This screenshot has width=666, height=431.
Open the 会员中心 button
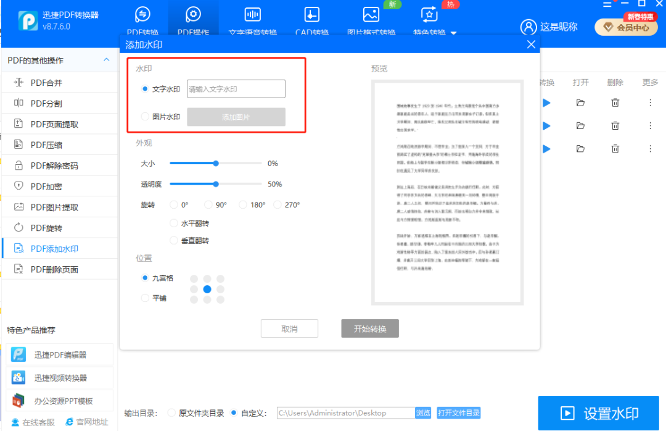[x=626, y=27]
